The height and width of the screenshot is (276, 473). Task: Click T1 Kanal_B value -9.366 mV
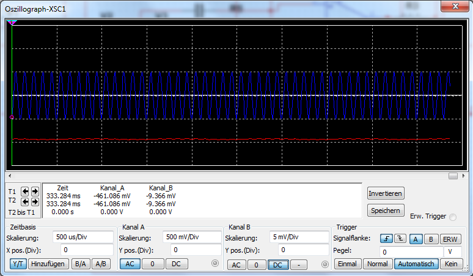pyautogui.click(x=161, y=196)
